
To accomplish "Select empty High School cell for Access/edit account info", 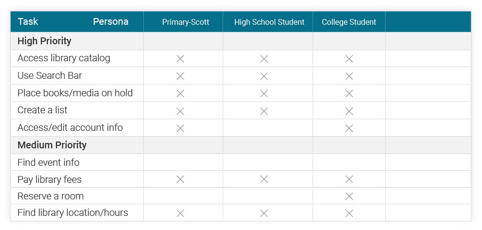I will [x=268, y=128].
